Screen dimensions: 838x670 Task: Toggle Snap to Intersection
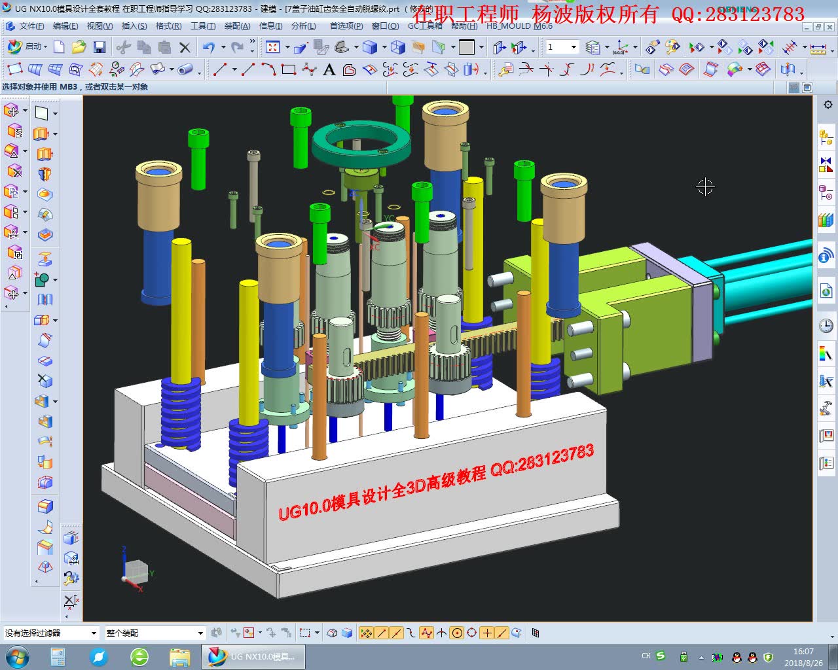tap(442, 633)
